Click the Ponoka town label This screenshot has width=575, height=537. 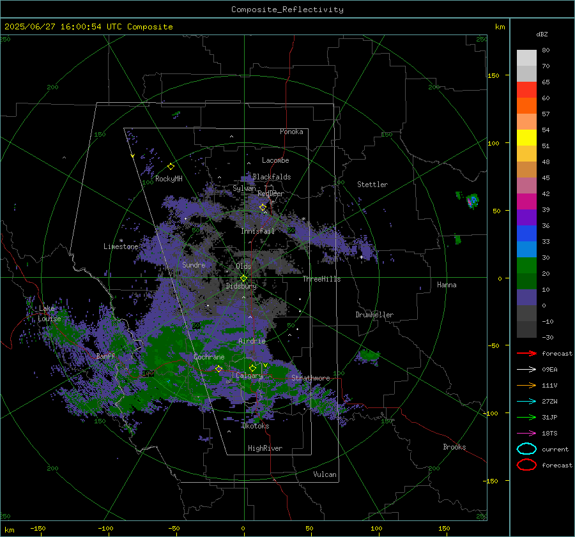[291, 132]
